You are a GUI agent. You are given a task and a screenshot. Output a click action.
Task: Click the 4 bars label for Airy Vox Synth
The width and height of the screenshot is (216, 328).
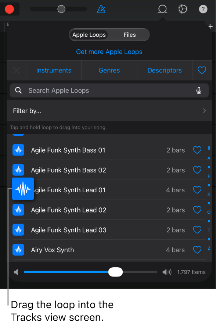pyautogui.click(x=176, y=250)
